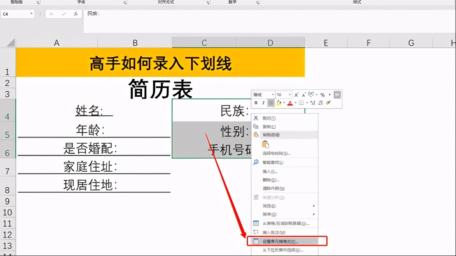Click the Increase Font Size icon
Image resolution: width=456 pixels, height=256 pixels.
297,95
